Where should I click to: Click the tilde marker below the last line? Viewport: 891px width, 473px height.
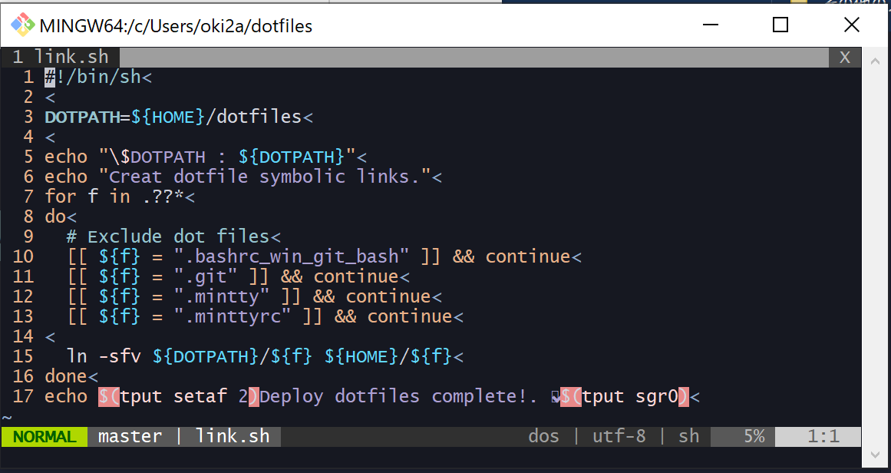point(8,418)
